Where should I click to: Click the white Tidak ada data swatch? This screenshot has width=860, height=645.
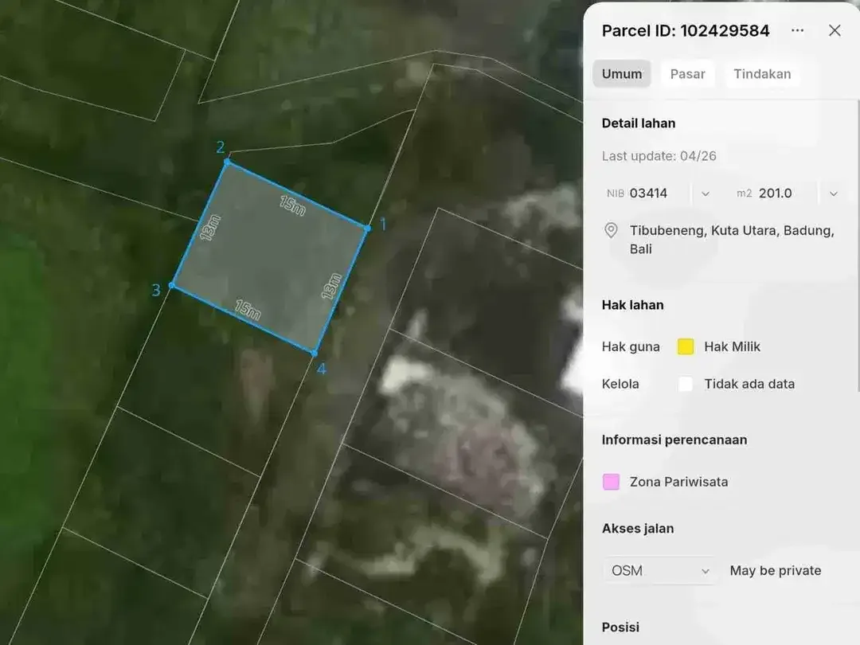point(686,384)
